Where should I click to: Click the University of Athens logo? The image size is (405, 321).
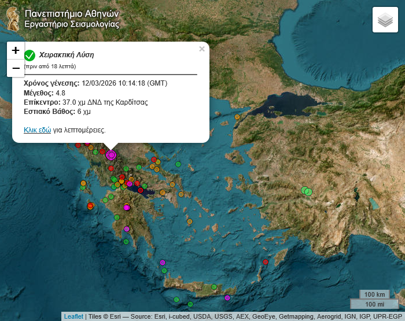pyautogui.click(x=13, y=19)
